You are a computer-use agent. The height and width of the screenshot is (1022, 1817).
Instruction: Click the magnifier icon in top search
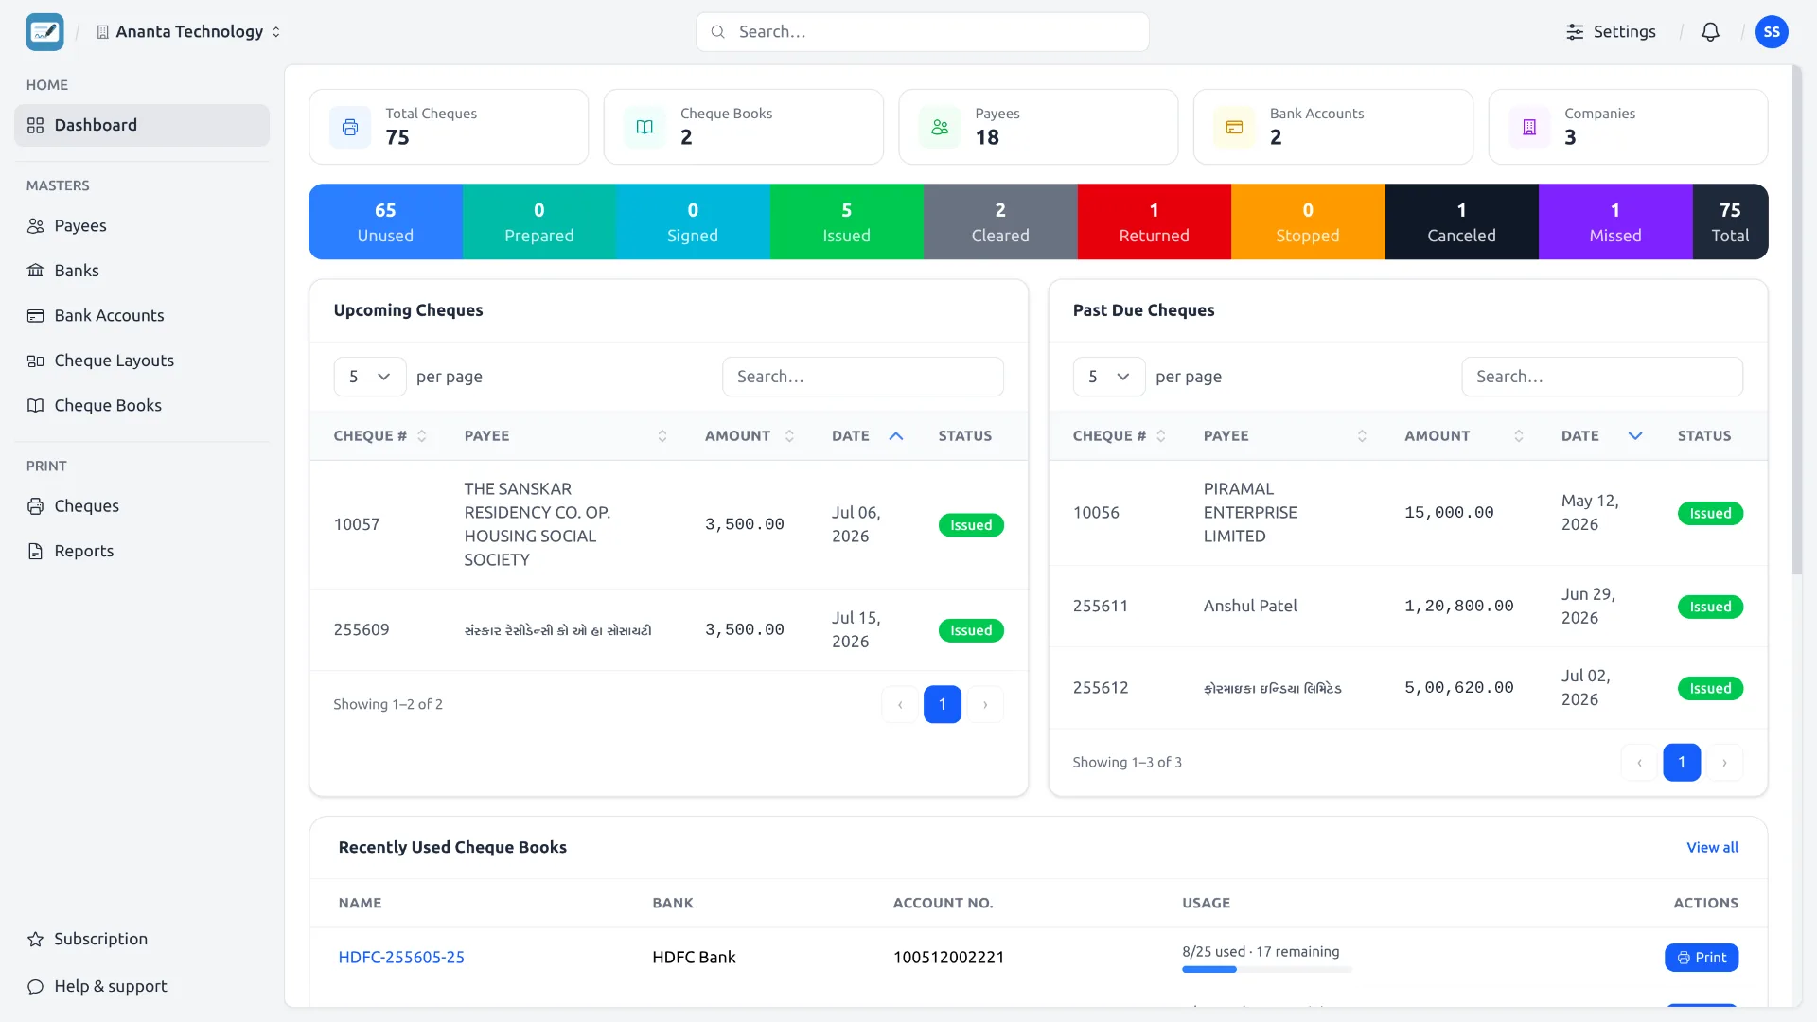(718, 32)
